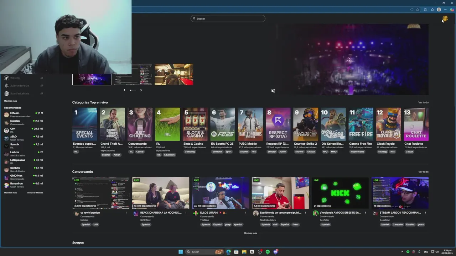The height and width of the screenshot is (256, 456).
Task: Open Santutu's avatar in recommended list
Action: [6, 169]
